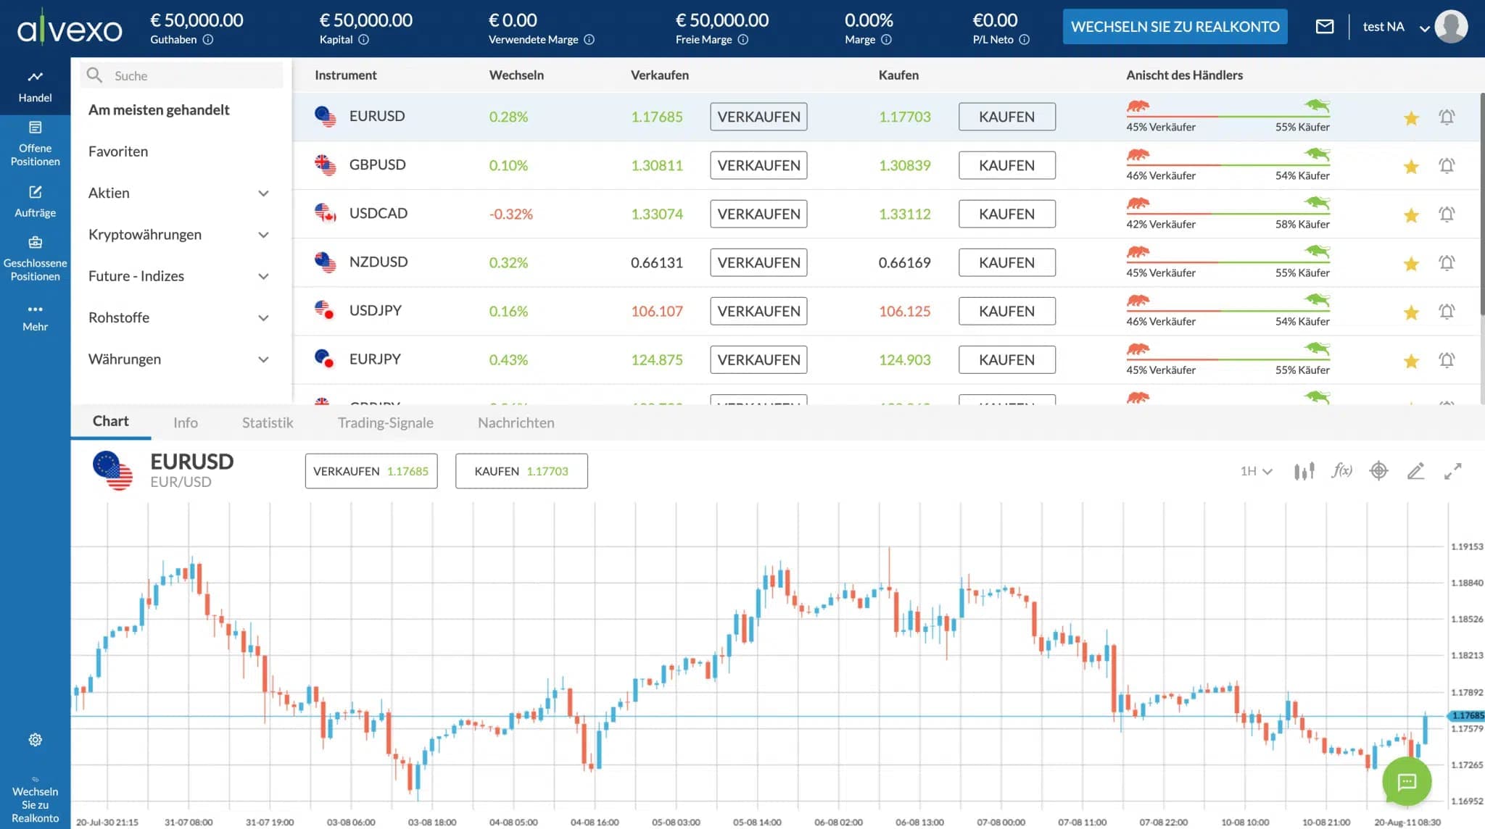This screenshot has height=829, width=1485.
Task: Open the Aufträge orders section
Action: pos(35,201)
